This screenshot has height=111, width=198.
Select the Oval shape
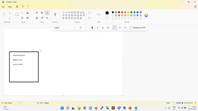(69, 12)
